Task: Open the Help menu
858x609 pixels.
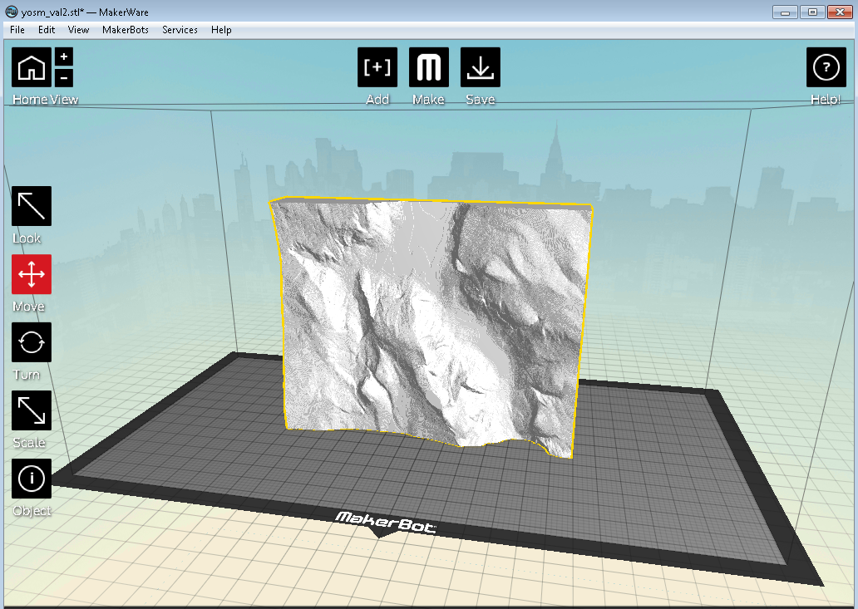Action: tap(221, 29)
